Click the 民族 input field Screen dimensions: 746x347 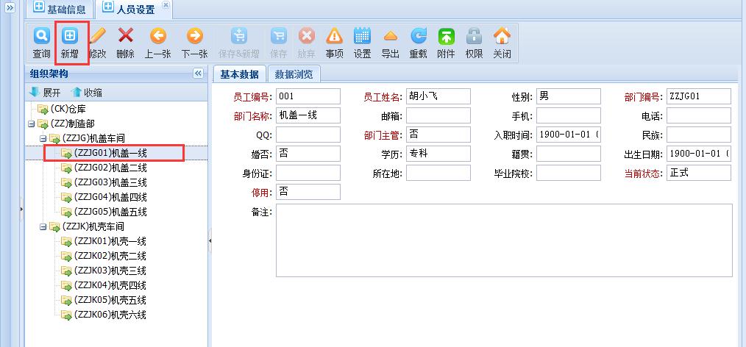tap(699, 135)
